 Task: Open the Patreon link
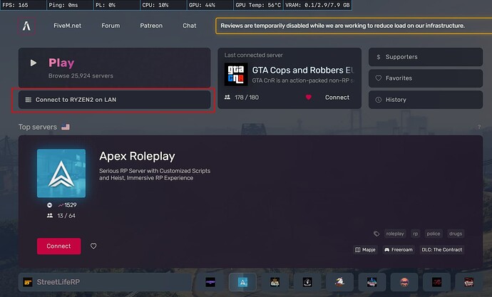150,26
